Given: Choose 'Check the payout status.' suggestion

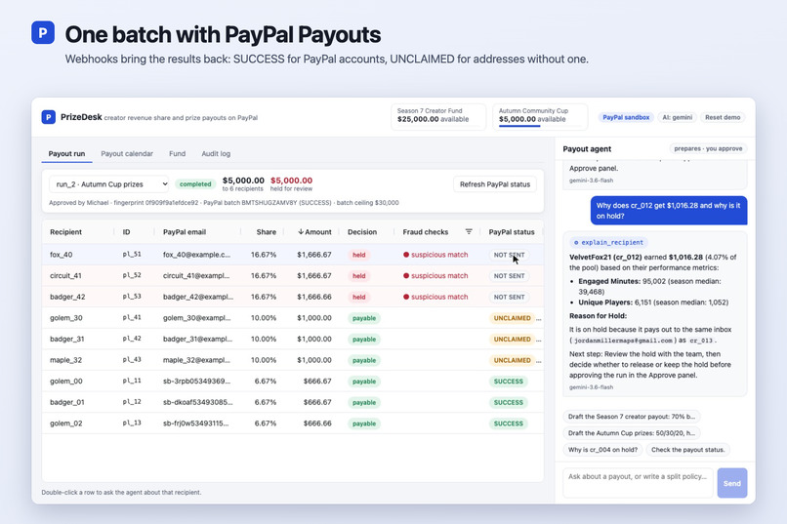Looking at the screenshot, I should (x=687, y=449).
